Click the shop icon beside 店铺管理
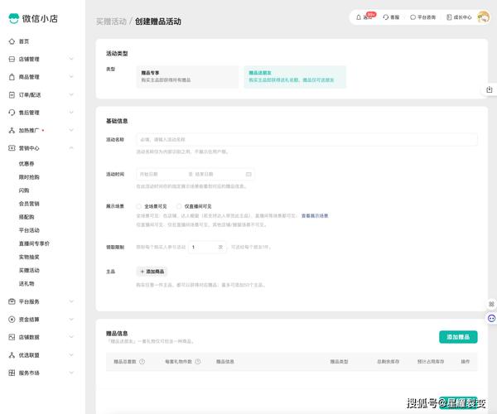Image resolution: width=497 pixels, height=414 pixels. 12,60
